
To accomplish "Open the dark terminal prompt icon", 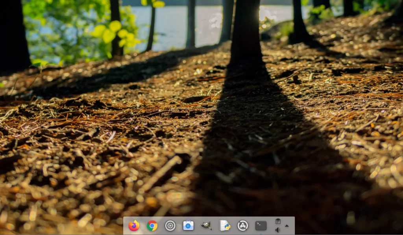I will (x=261, y=225).
